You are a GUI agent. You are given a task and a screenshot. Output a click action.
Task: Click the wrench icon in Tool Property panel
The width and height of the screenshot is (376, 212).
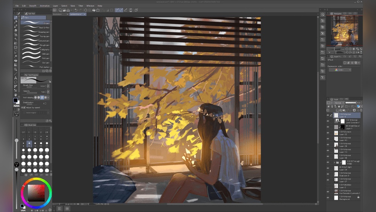click(50, 121)
